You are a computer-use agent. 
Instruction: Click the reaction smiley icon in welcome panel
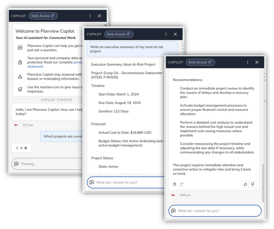tap(20, 89)
